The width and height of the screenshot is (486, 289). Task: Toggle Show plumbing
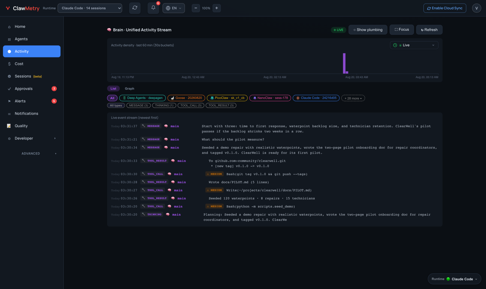click(x=368, y=30)
